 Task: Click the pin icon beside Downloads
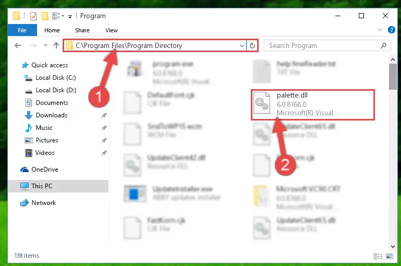(104, 115)
